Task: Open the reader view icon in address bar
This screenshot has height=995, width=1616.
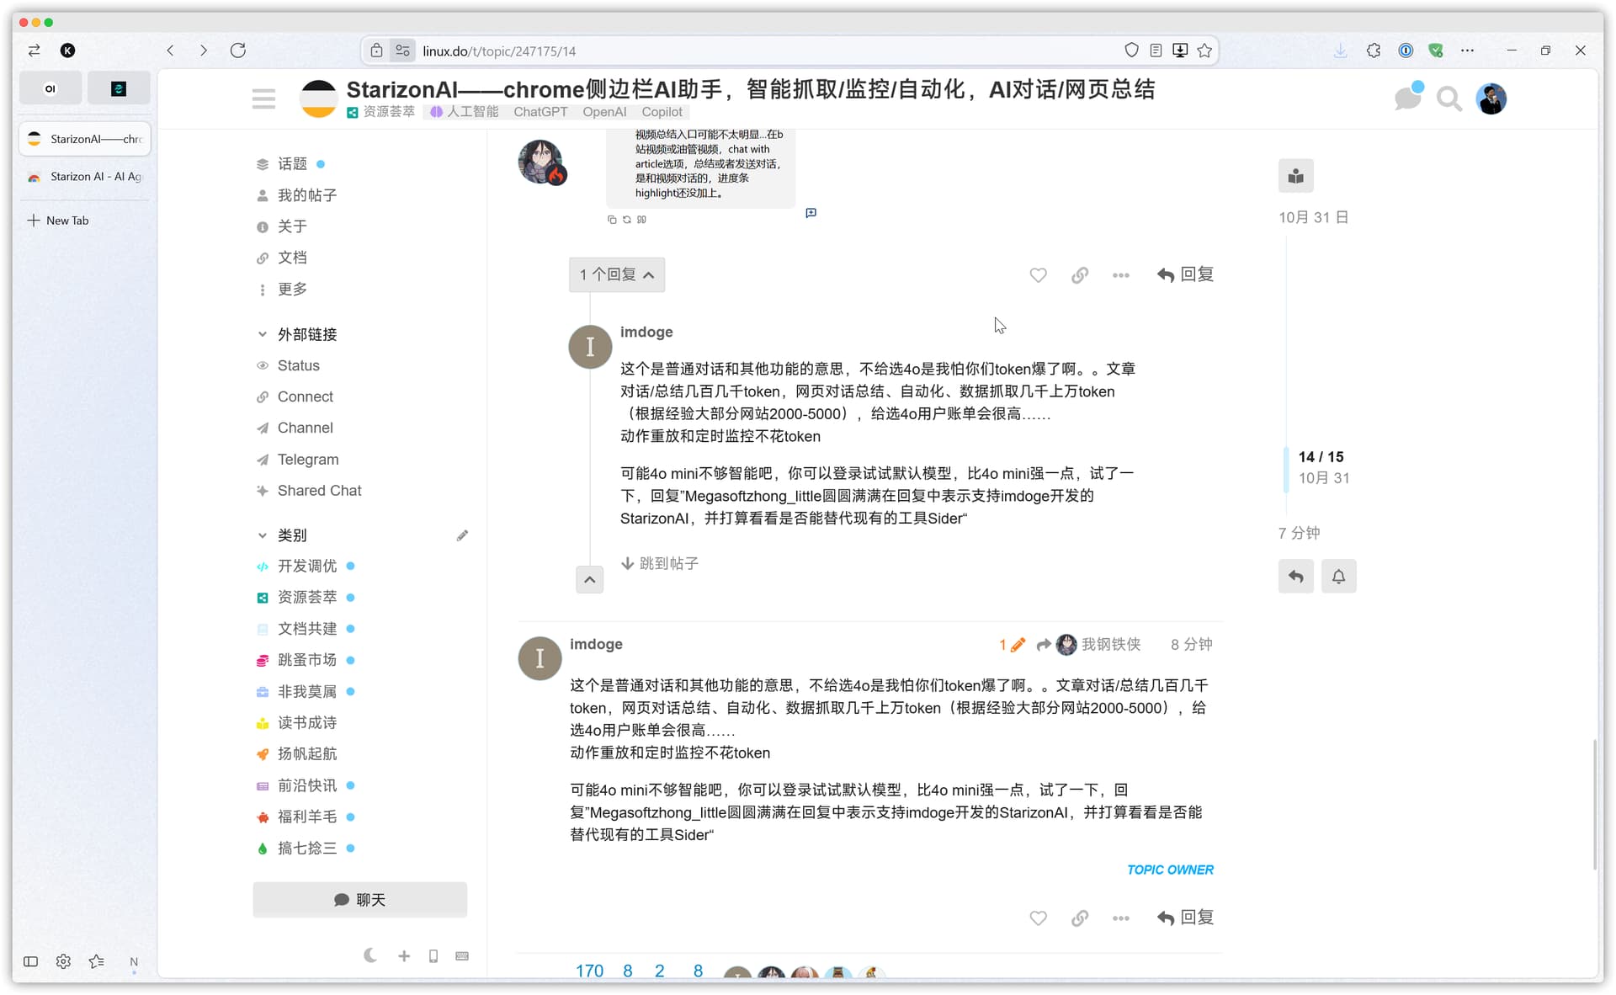Action: (1156, 51)
